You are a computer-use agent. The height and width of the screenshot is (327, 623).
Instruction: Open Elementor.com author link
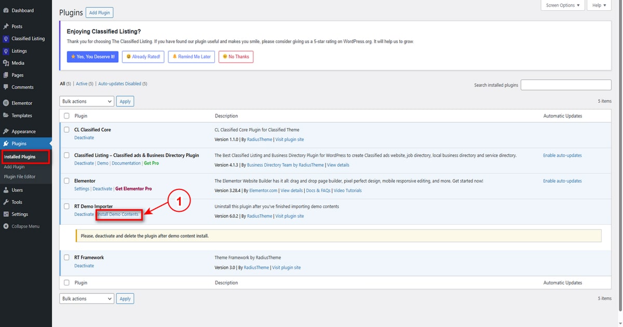tap(263, 190)
